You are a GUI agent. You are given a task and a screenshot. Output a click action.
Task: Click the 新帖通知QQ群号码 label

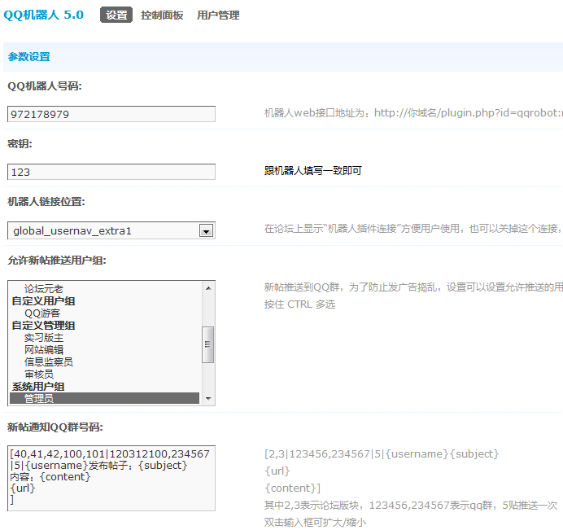[x=55, y=427]
